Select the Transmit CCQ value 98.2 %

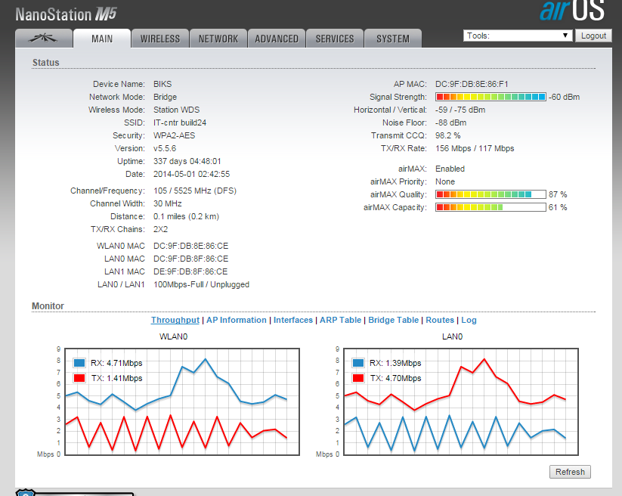(448, 135)
